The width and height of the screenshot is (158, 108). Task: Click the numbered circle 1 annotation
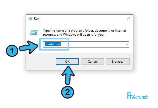pos(12,51)
